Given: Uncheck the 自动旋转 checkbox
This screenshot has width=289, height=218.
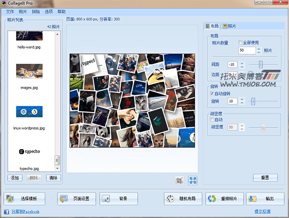Looking at the screenshot, I should [x=212, y=93].
